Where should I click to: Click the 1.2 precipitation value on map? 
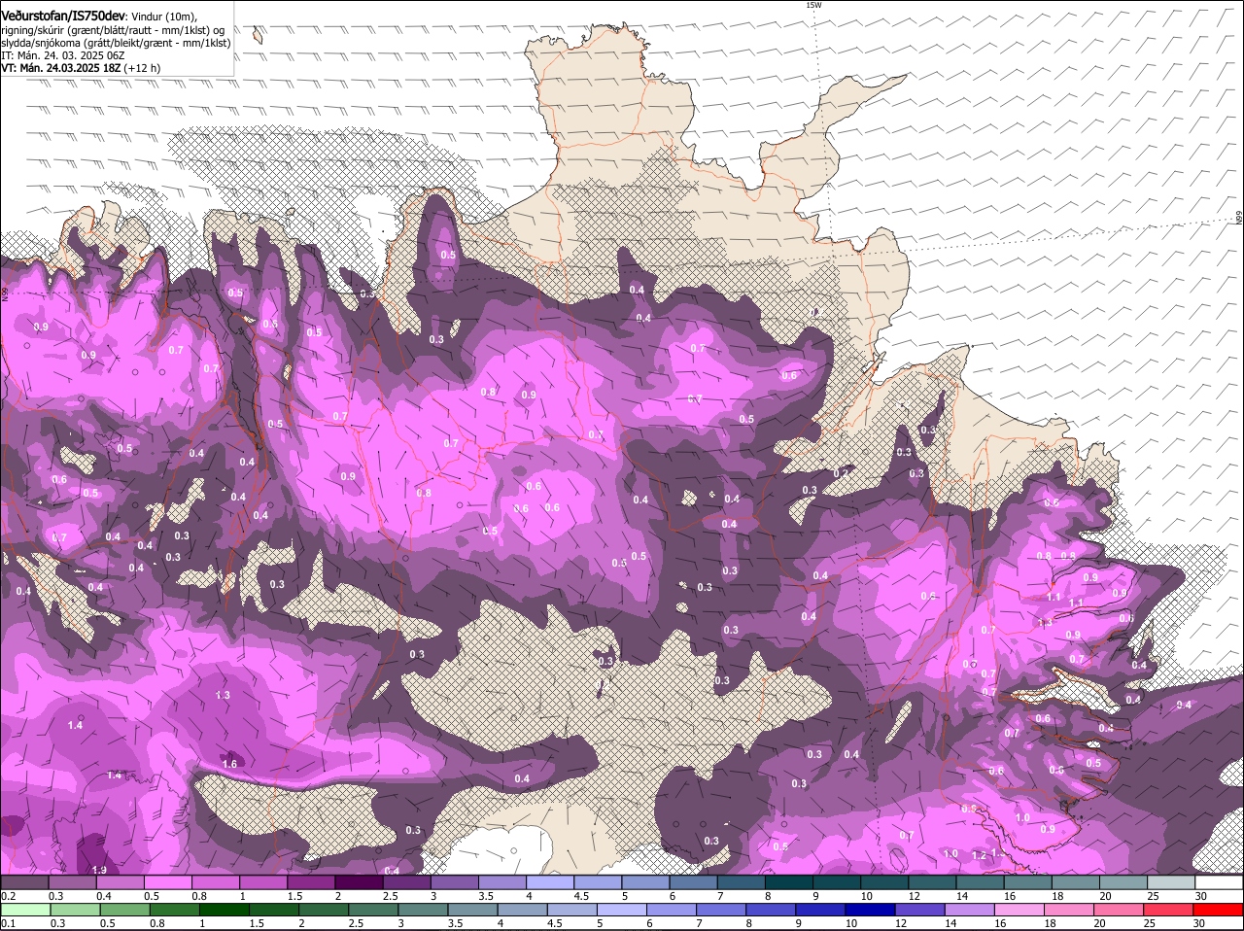pyautogui.click(x=979, y=855)
